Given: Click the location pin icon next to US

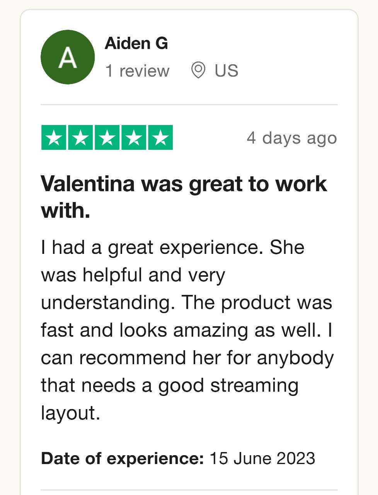Looking at the screenshot, I should [x=198, y=71].
